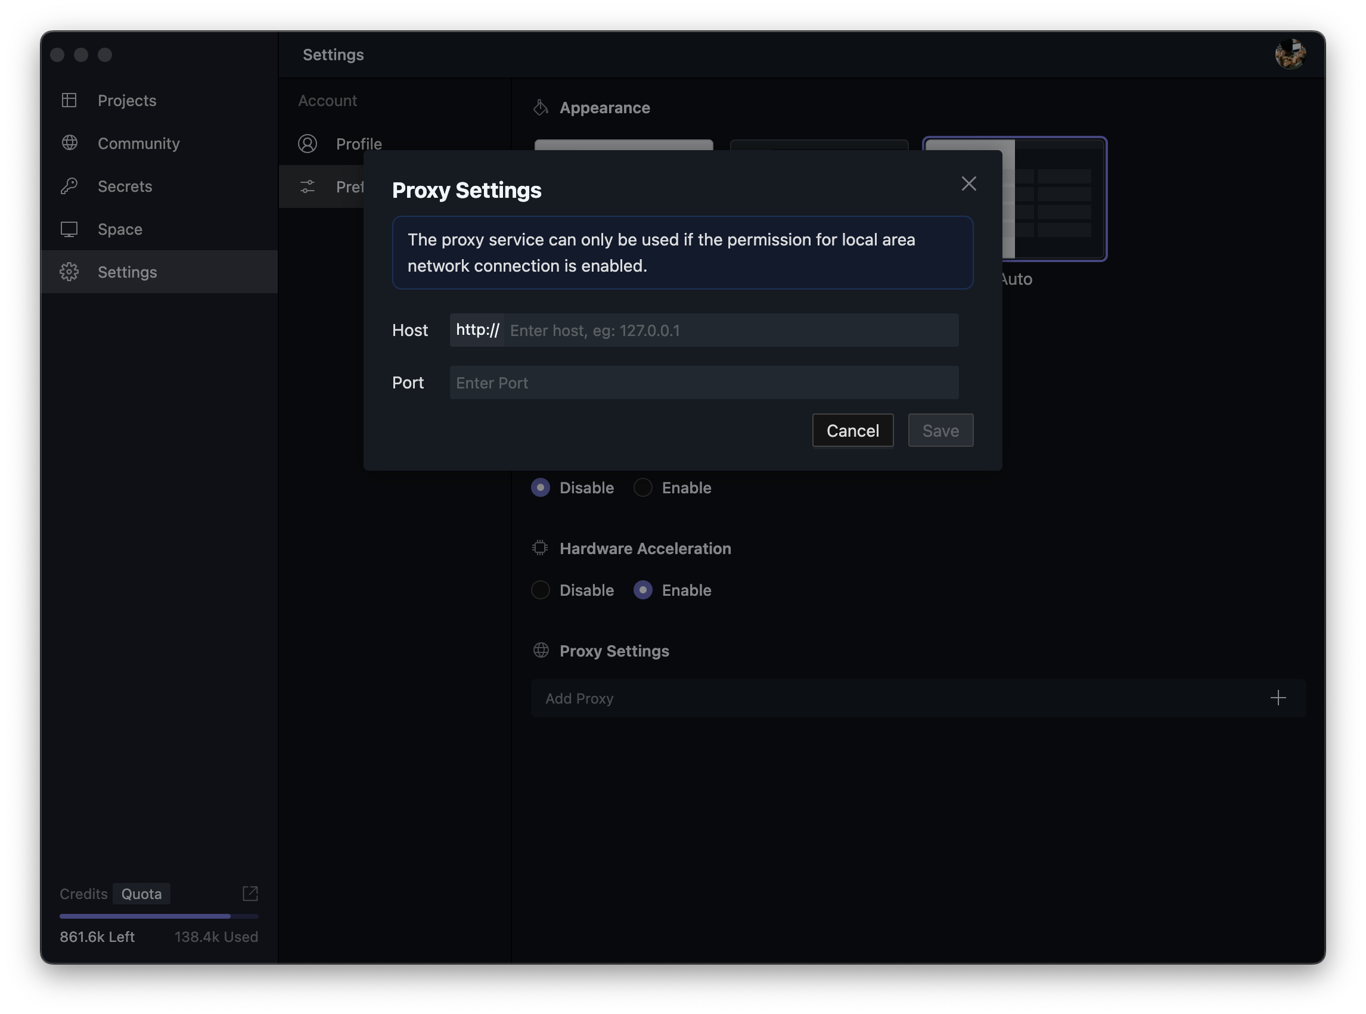
Task: Click the plus to add a proxy
Action: point(1278,697)
